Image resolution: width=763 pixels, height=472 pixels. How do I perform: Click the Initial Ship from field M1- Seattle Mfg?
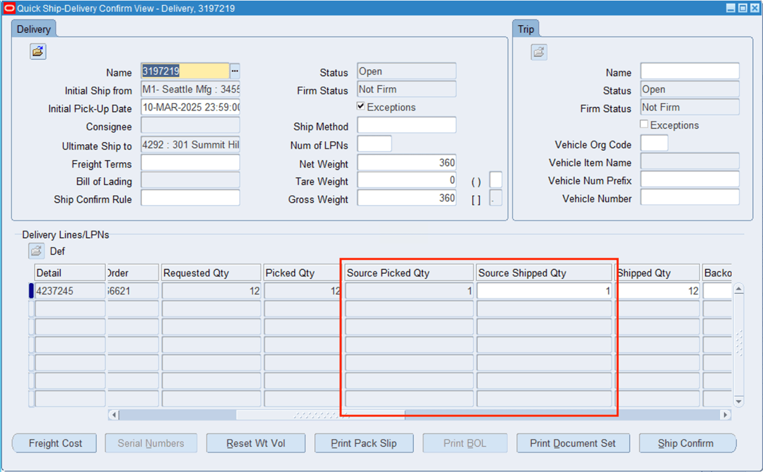click(190, 89)
